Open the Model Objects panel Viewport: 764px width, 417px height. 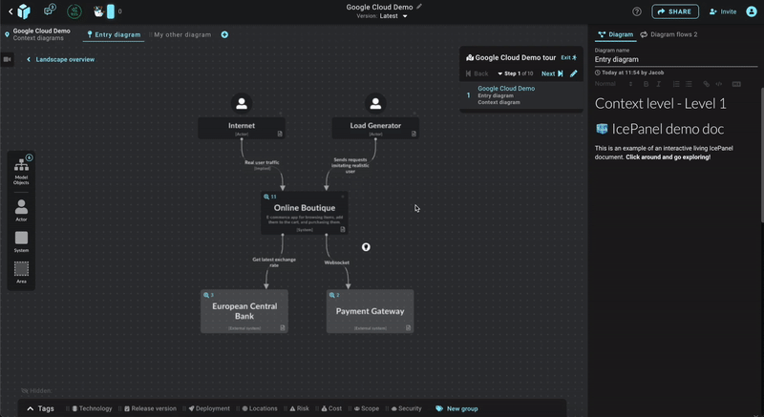tap(21, 170)
